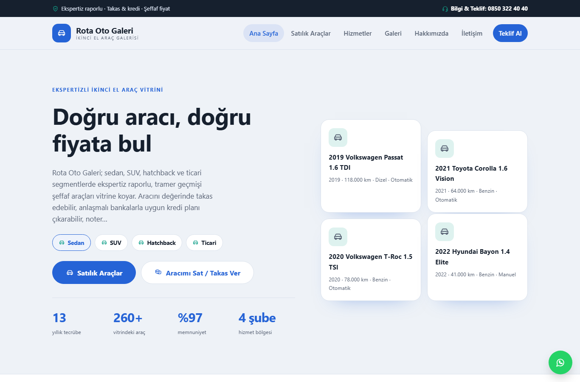Open the green WhatsApp chat button
580x382 pixels.
click(560, 362)
